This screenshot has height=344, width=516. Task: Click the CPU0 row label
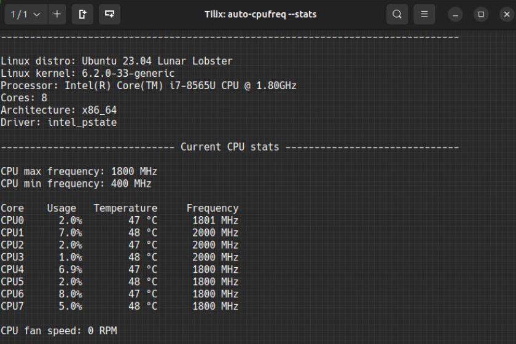point(12,221)
